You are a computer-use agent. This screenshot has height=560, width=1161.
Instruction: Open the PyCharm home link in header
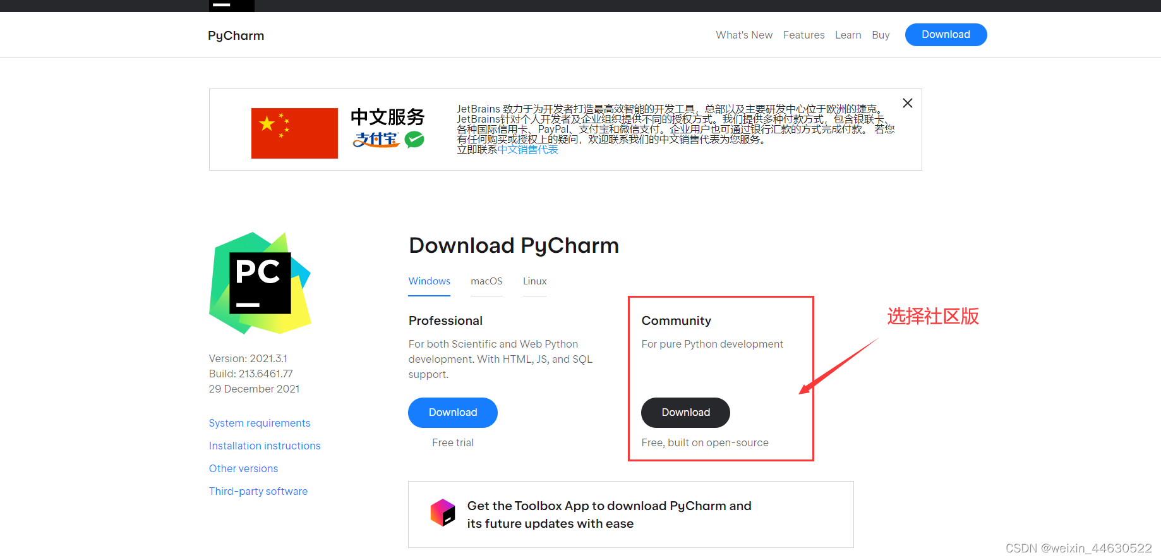pyautogui.click(x=236, y=35)
